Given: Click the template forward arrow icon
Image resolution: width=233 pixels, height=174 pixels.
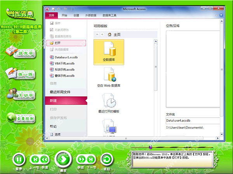Looking at the screenshot, I should [x=102, y=34].
